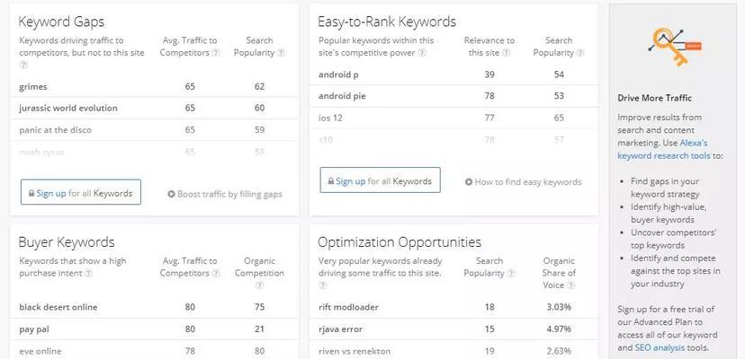Select the 'rift modloader' optimization keyword

pyautogui.click(x=348, y=307)
